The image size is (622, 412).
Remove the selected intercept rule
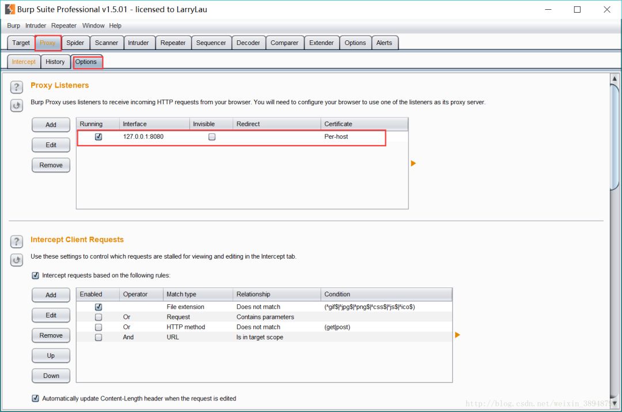(51, 335)
